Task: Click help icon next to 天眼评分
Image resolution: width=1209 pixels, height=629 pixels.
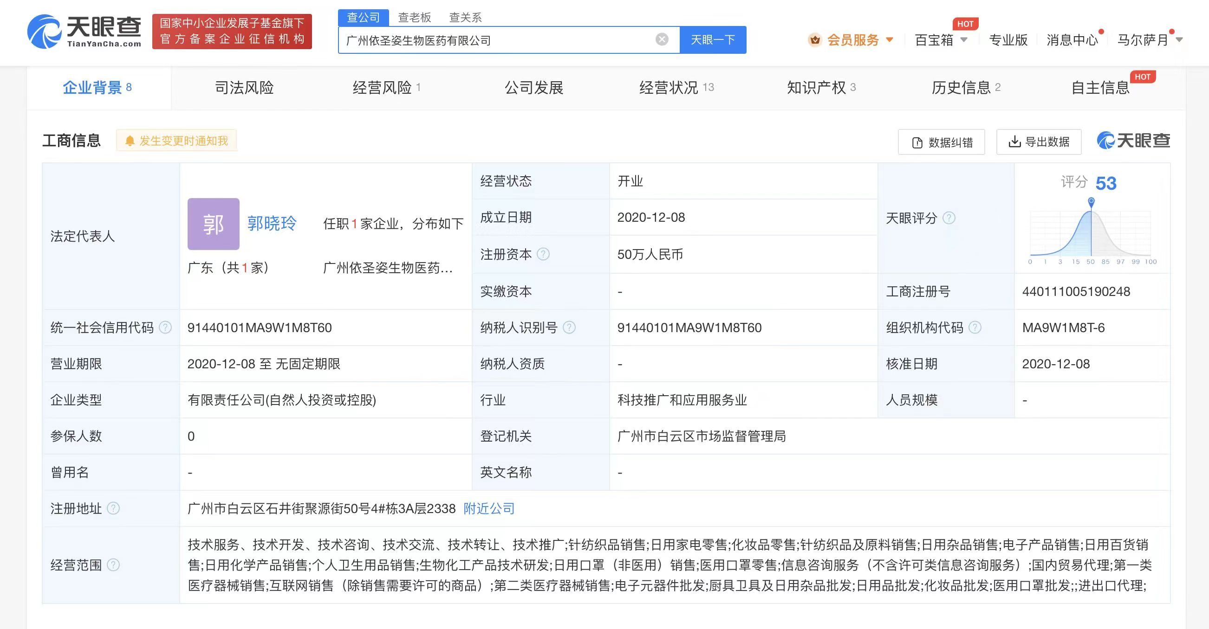Action: (949, 218)
